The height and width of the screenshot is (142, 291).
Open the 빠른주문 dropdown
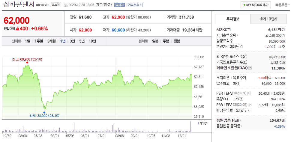coord(283,5)
